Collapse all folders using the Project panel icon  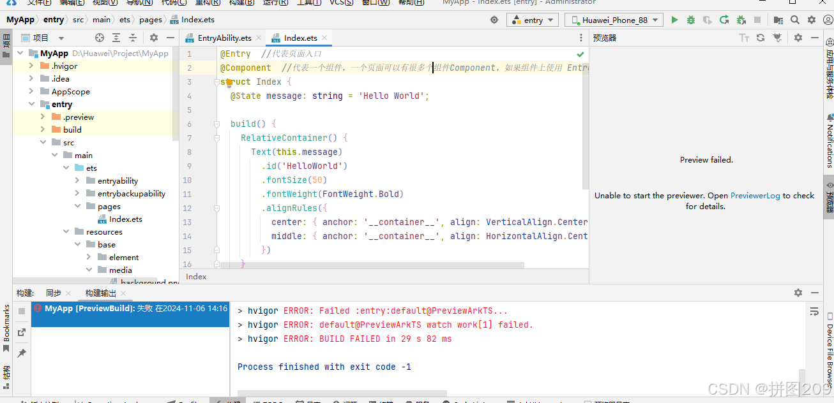[133, 38]
